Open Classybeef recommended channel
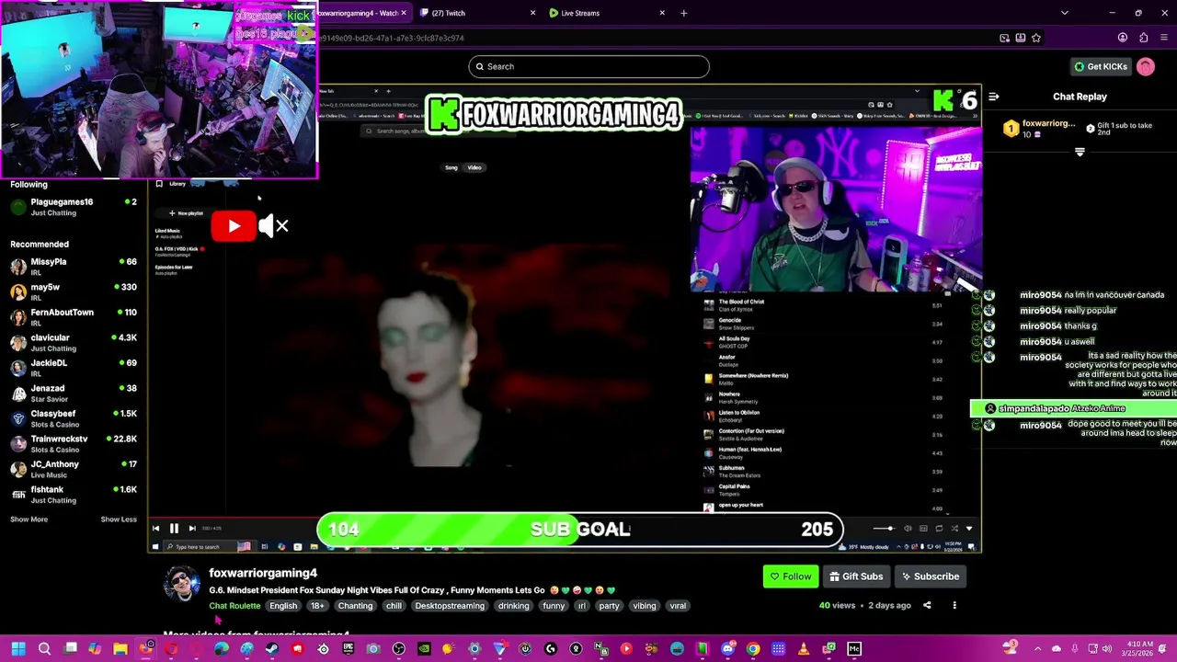The image size is (1177, 662). coord(74,418)
